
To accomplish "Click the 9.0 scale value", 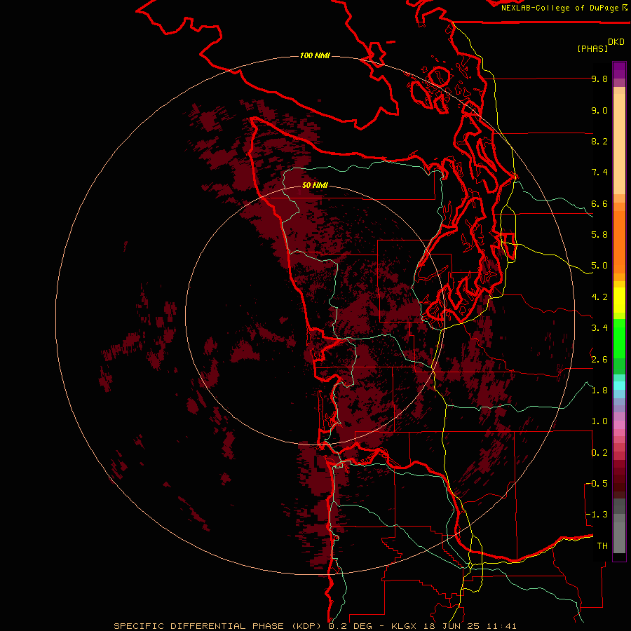I will click(599, 110).
